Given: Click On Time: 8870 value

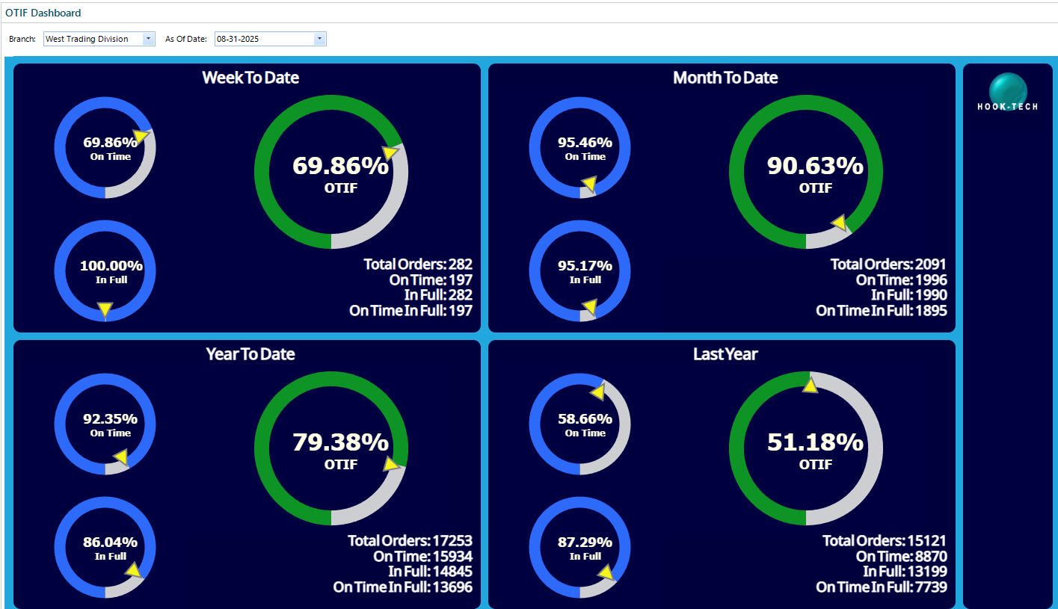Looking at the screenshot, I should pyautogui.click(x=902, y=556).
